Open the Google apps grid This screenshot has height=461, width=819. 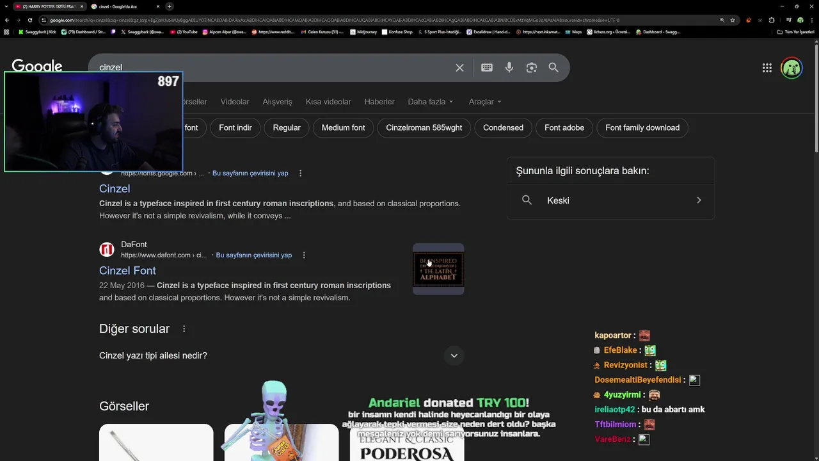tap(767, 68)
